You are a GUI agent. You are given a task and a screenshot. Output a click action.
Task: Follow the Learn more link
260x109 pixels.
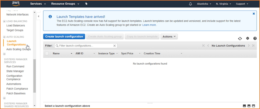tap(149, 25)
